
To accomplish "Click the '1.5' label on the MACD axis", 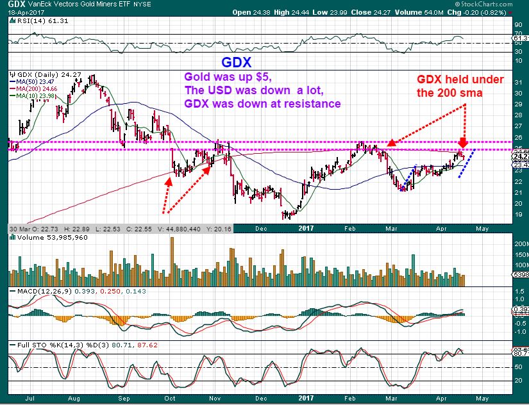I will point(519,292).
